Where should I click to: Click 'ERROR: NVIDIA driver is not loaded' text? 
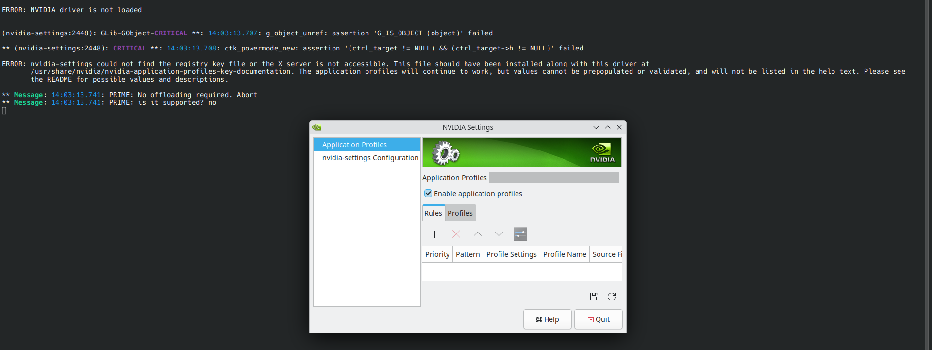click(x=72, y=10)
